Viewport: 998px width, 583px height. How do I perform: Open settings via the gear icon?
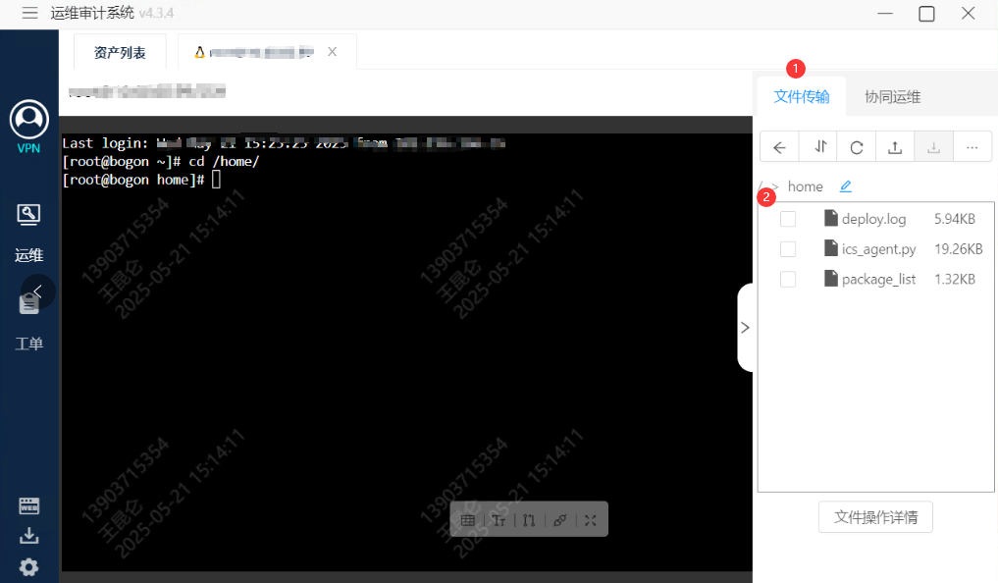[x=29, y=566]
